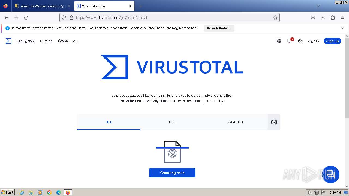
Task: Click the VirusTotal sigma logo in the header
Action: click(x=9, y=41)
